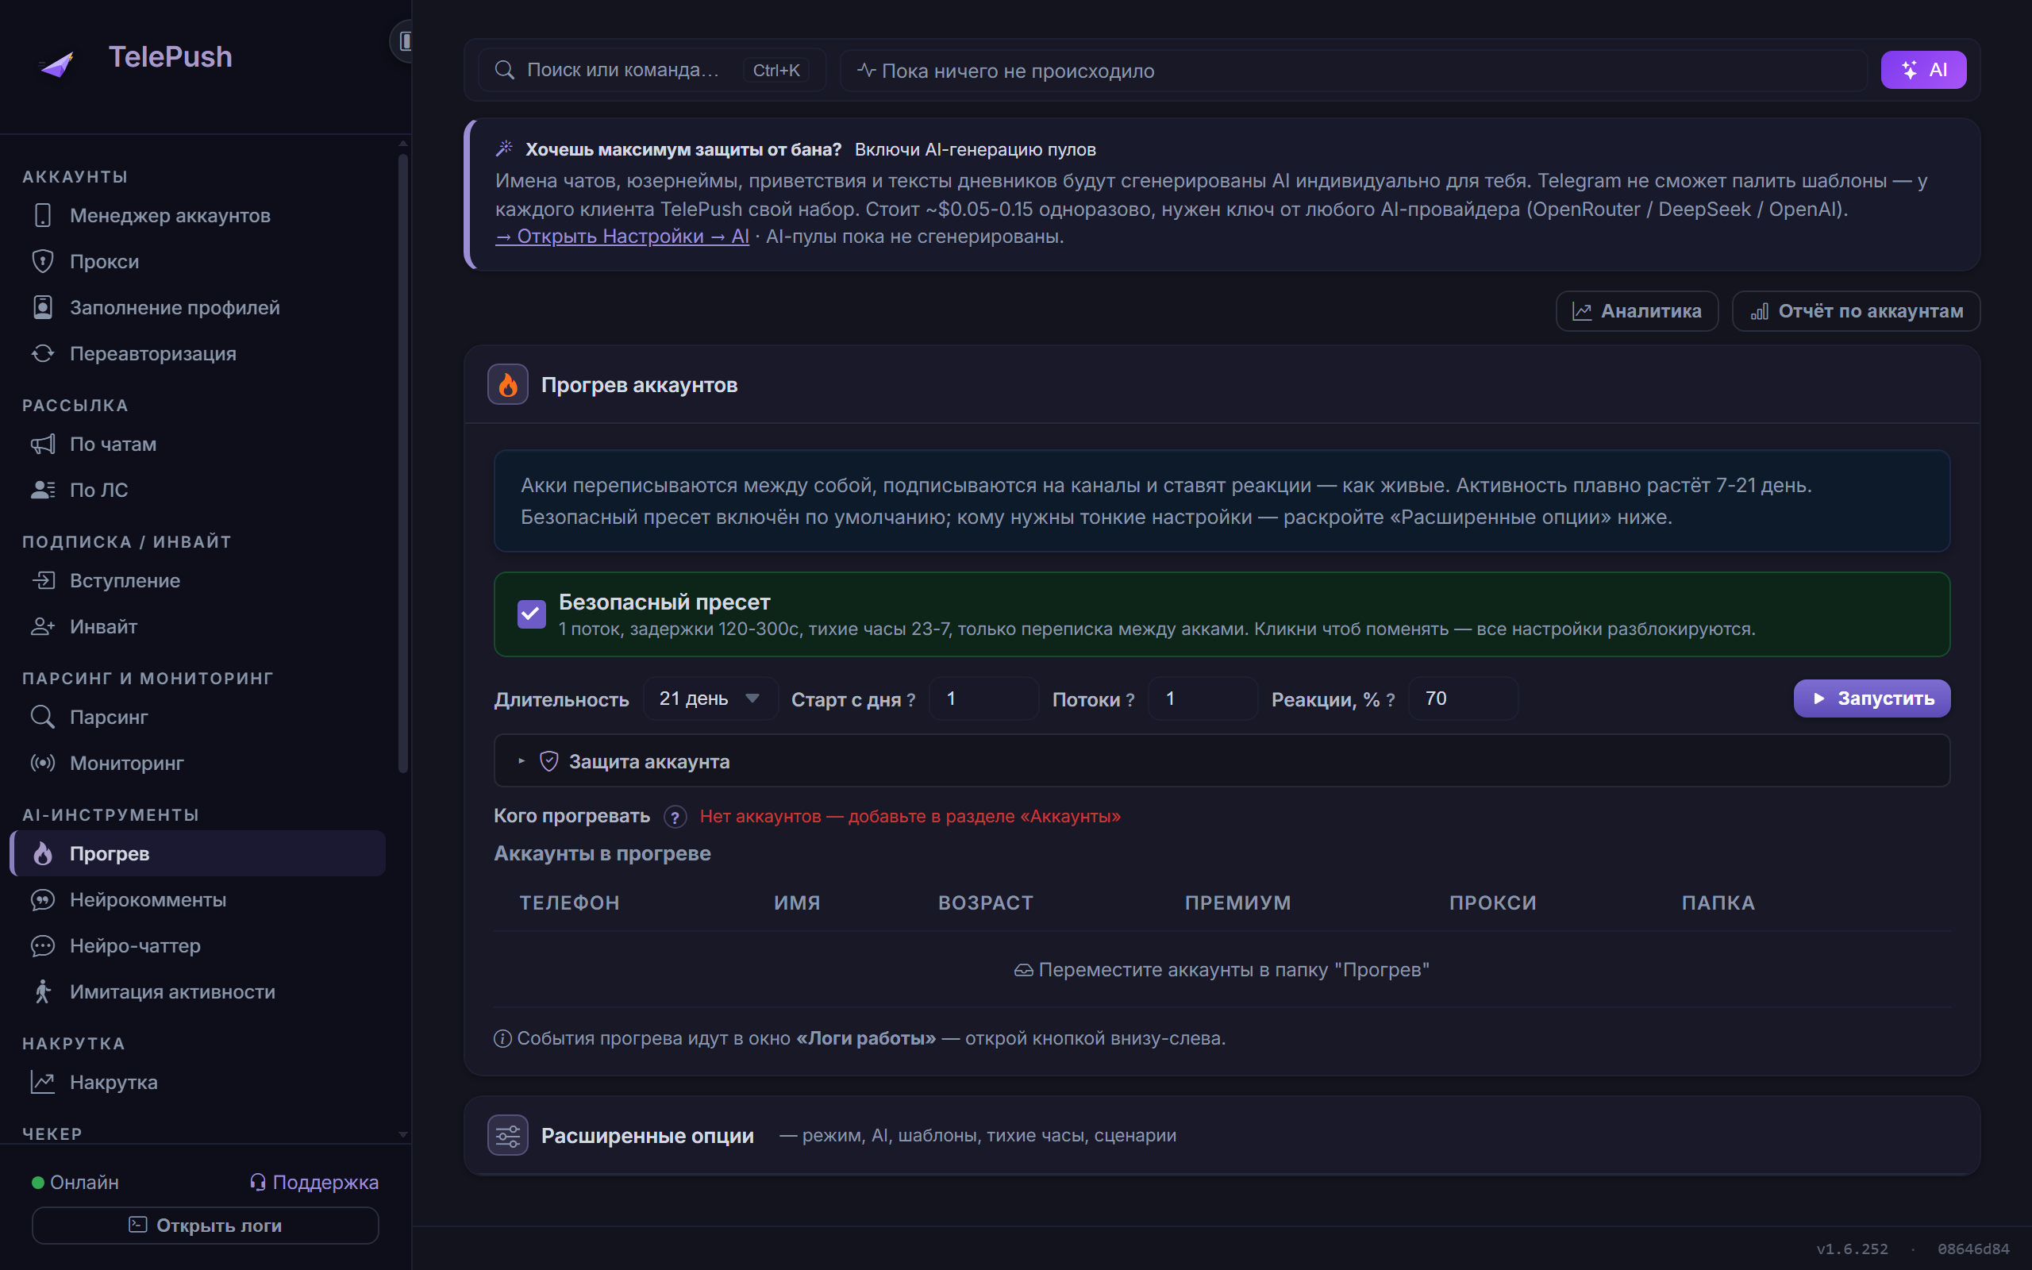Expand the Защита аккаунта section
This screenshot has height=1270, width=2032.
pos(1222,761)
